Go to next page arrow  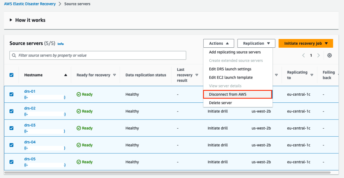[x=318, y=55]
